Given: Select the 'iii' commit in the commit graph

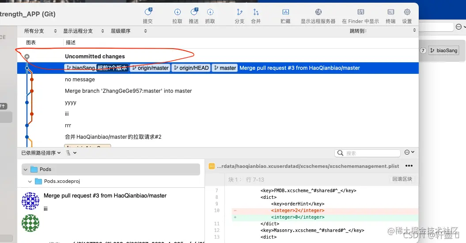Looking at the screenshot, I should tap(218, 114).
